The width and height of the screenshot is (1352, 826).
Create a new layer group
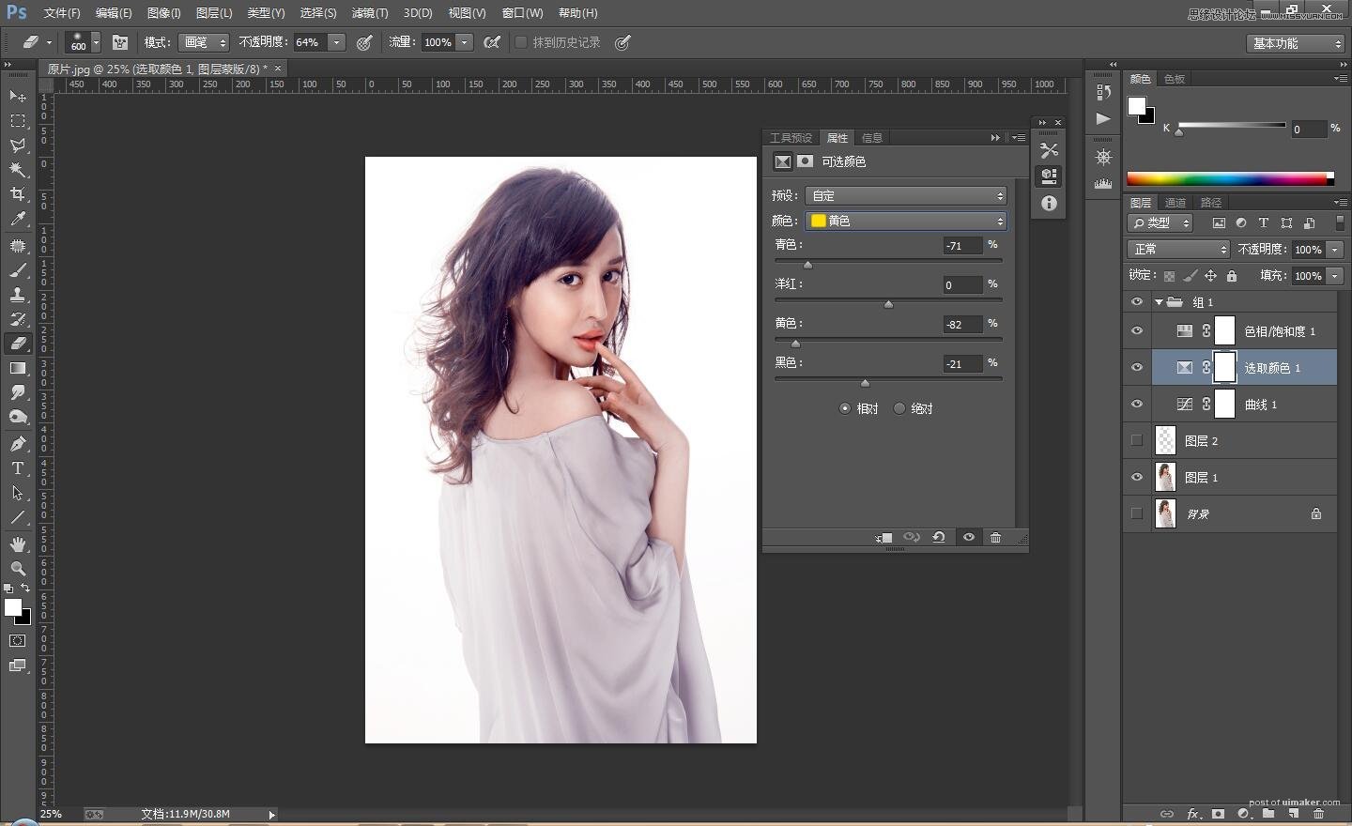[x=1268, y=814]
